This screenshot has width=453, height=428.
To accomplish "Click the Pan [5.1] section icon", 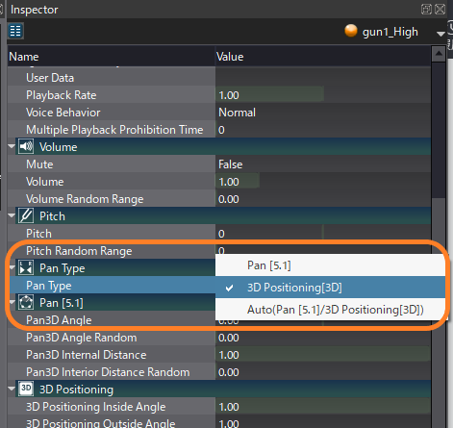I will tap(26, 302).
